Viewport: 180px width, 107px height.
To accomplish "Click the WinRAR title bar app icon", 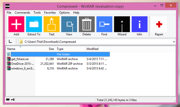I will point(8,6).
